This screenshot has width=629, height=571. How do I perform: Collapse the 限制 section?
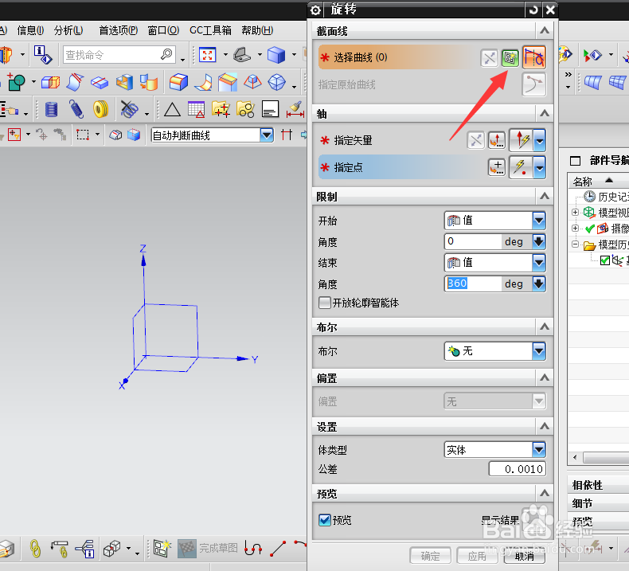pyautogui.click(x=545, y=196)
